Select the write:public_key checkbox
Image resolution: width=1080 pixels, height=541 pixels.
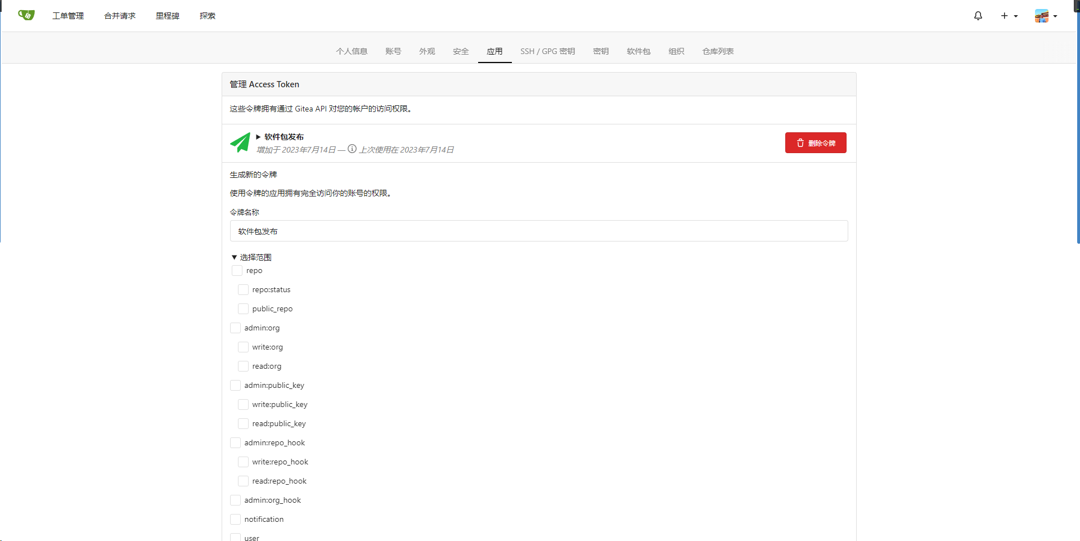point(243,405)
